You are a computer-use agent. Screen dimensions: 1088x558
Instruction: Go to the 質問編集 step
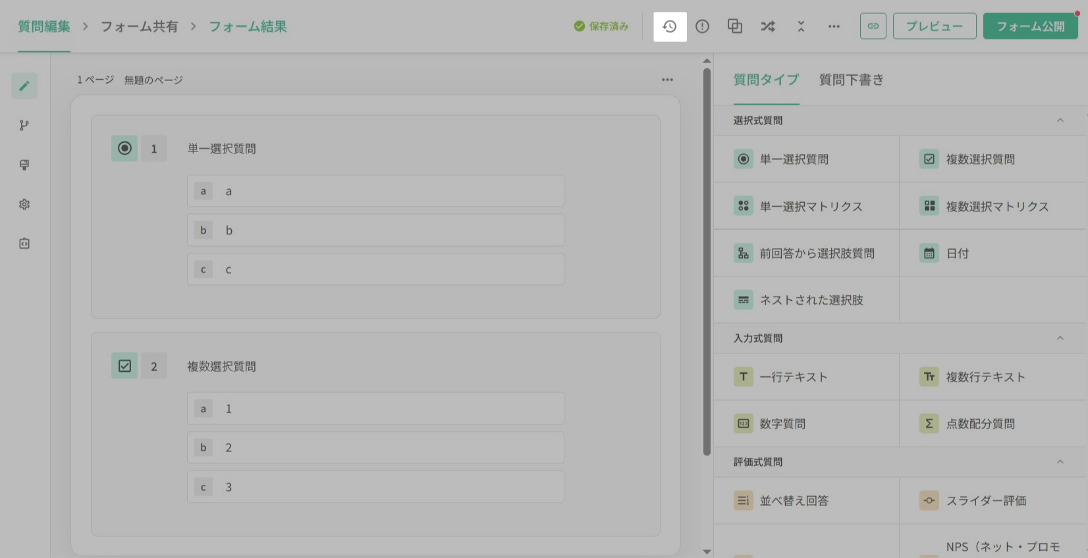tap(44, 26)
